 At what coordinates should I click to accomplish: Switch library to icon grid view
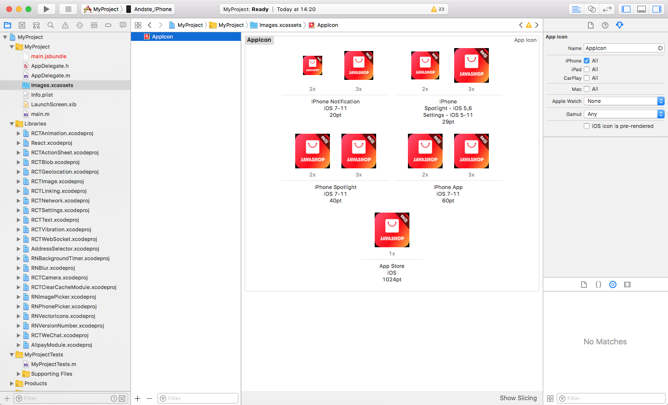click(550, 398)
